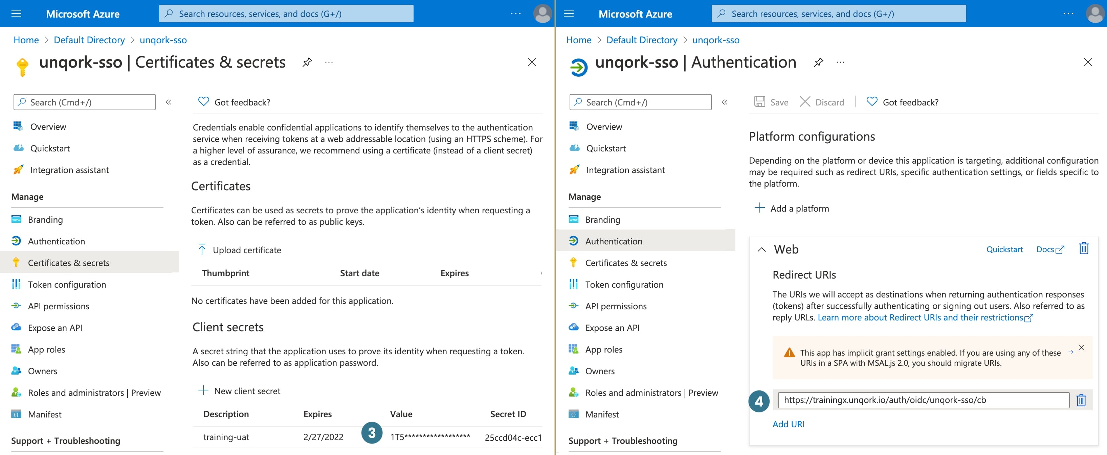Open more options ellipsis in left header bar
Image resolution: width=1107 pixels, height=455 pixels.
click(x=516, y=14)
